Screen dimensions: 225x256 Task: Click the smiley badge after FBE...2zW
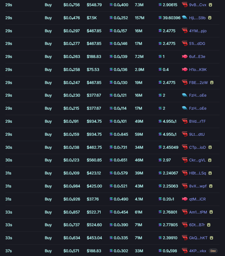(212, 83)
